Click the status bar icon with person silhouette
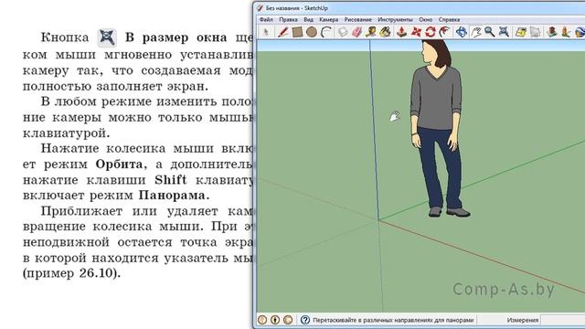Viewport: 585px width, 329px height. (x=275, y=320)
